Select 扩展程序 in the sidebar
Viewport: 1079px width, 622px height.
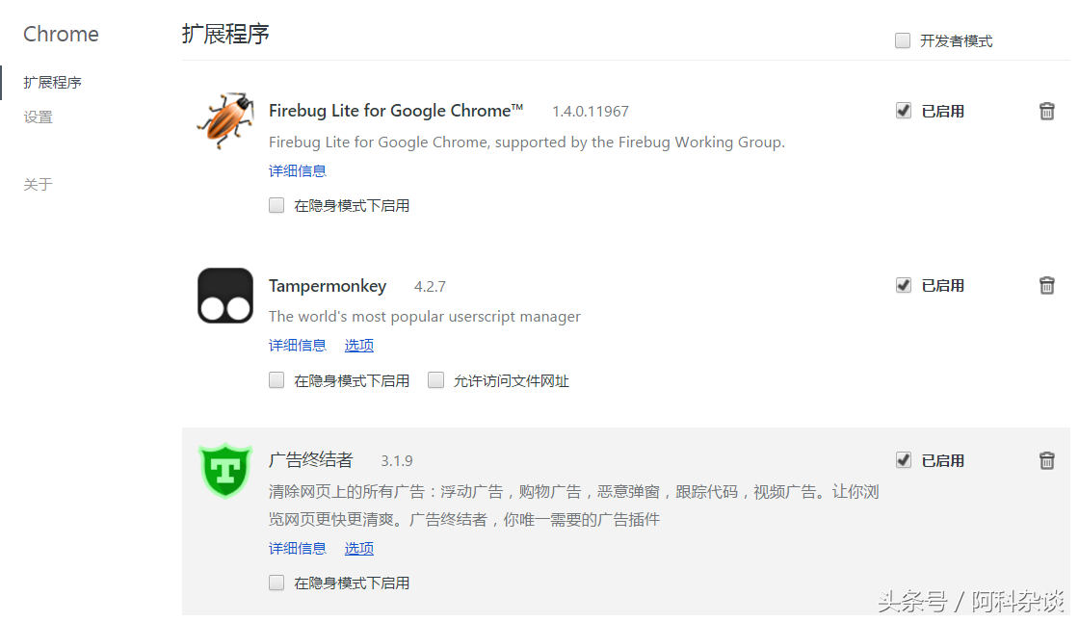pos(53,83)
